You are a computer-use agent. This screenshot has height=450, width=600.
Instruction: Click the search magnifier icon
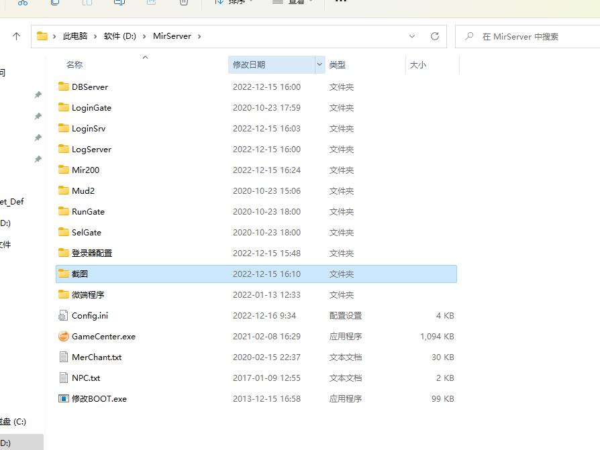tap(469, 36)
